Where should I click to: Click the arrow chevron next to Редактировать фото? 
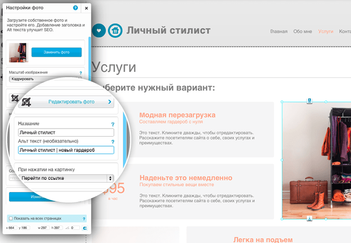(x=110, y=102)
